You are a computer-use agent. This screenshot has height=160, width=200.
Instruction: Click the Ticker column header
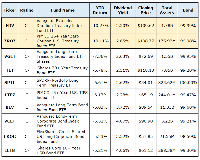10,10
